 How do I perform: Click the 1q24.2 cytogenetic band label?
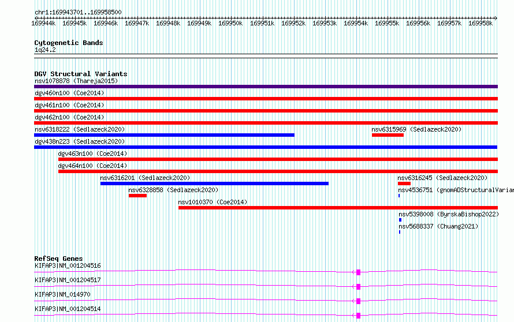45,50
